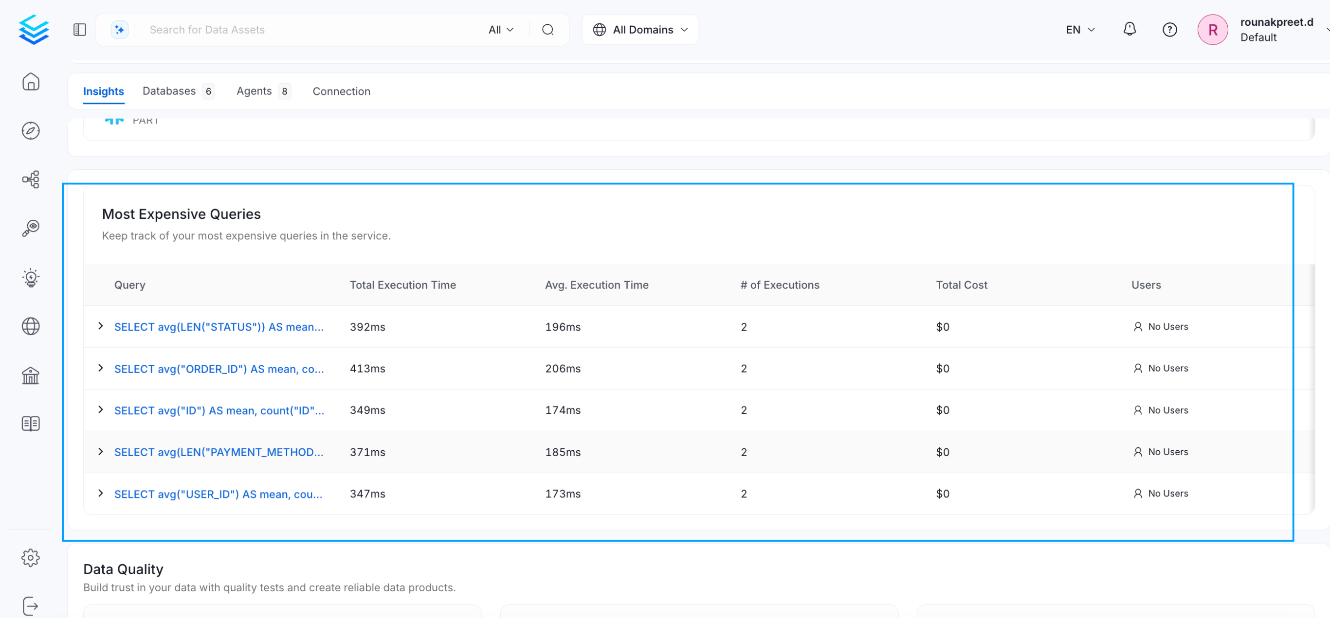This screenshot has height=618, width=1330.
Task: Click the Govern building icon
Action: pos(31,375)
